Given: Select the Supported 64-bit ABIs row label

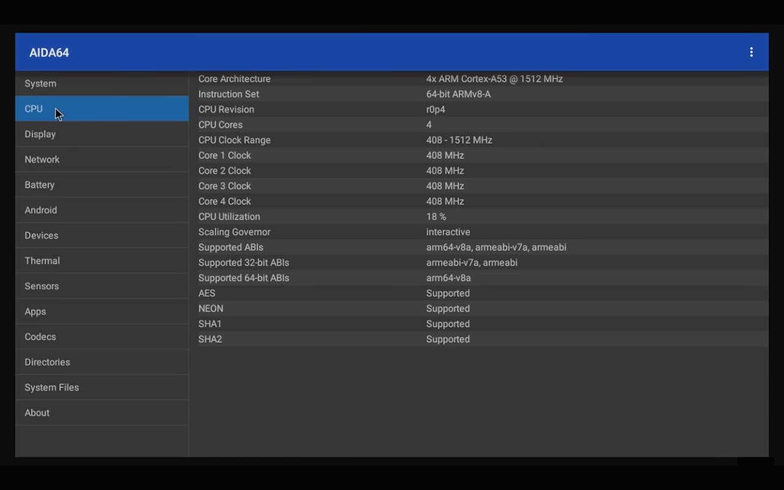Looking at the screenshot, I should click(243, 278).
